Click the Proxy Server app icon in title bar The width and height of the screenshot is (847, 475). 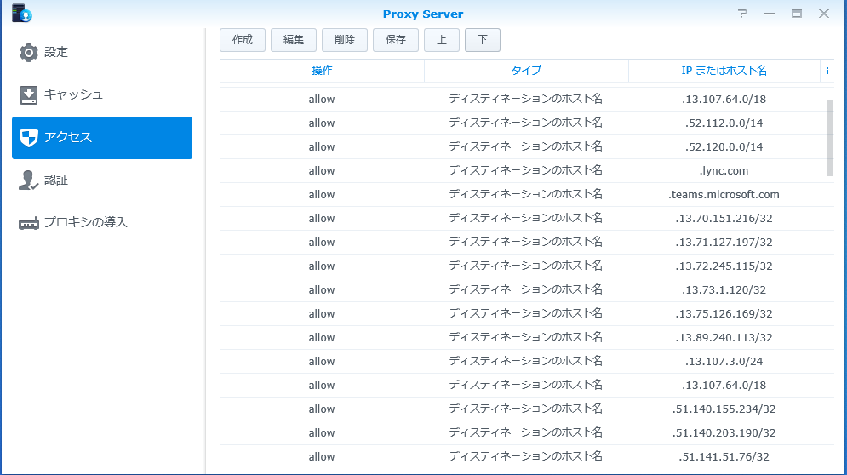21,13
